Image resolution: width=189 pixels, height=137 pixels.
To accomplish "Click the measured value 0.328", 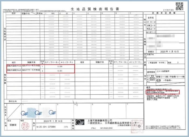I will pyautogui.click(x=60, y=66).
